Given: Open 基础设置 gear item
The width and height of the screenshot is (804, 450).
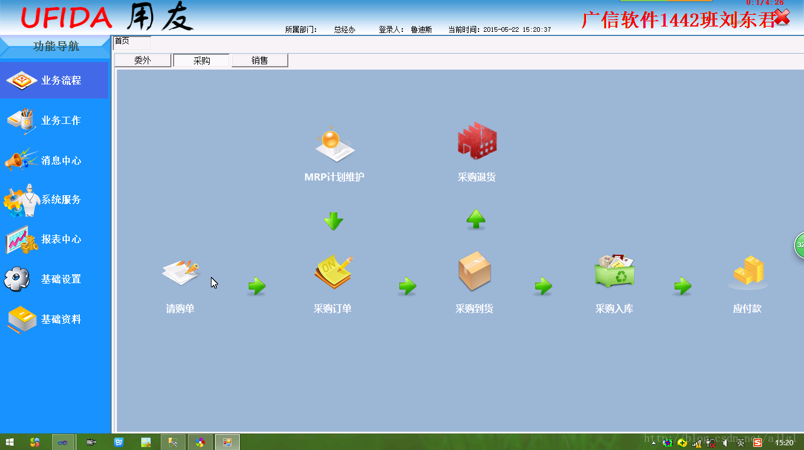Looking at the screenshot, I should 54,279.
